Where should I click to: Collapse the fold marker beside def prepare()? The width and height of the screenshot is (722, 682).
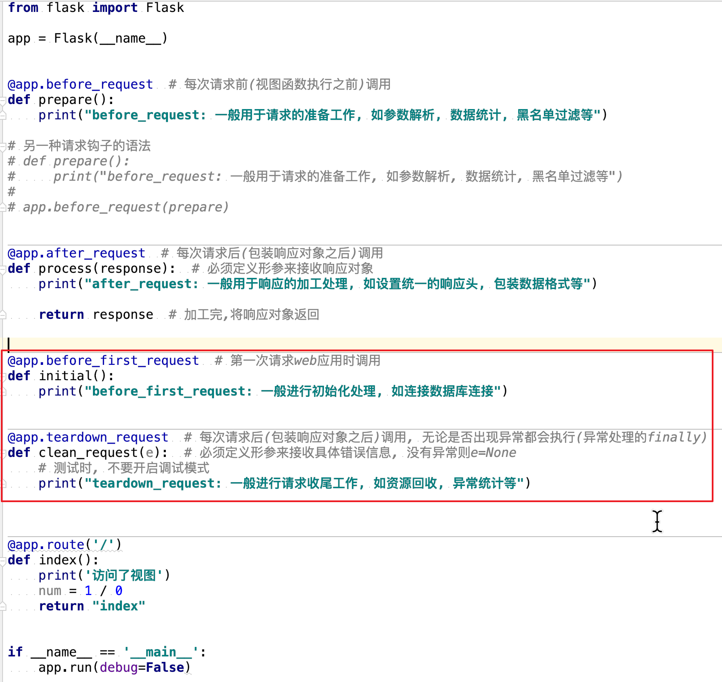pos(3,101)
